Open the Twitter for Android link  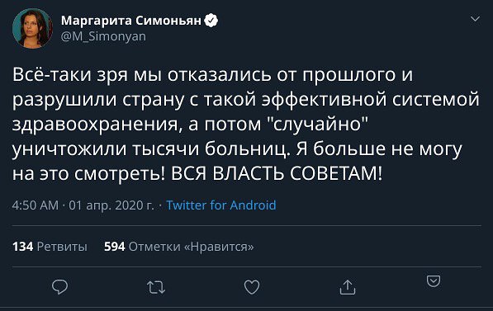(x=221, y=205)
